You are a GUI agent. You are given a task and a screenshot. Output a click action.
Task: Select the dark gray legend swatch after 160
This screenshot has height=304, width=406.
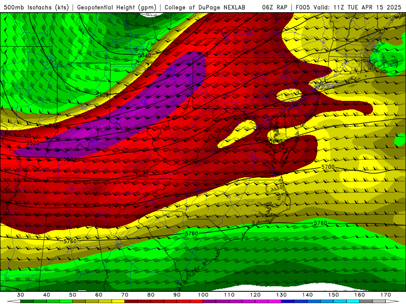click(366, 301)
